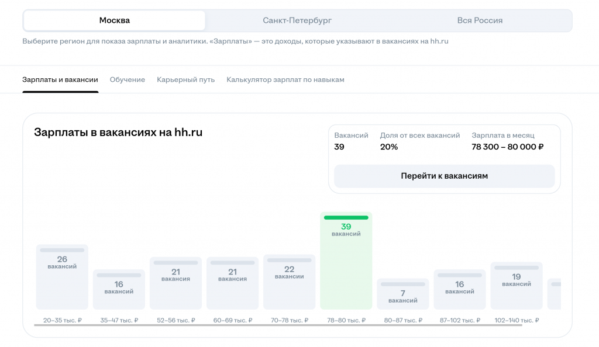
Task: Open the Обучение tab
Action: coord(128,79)
